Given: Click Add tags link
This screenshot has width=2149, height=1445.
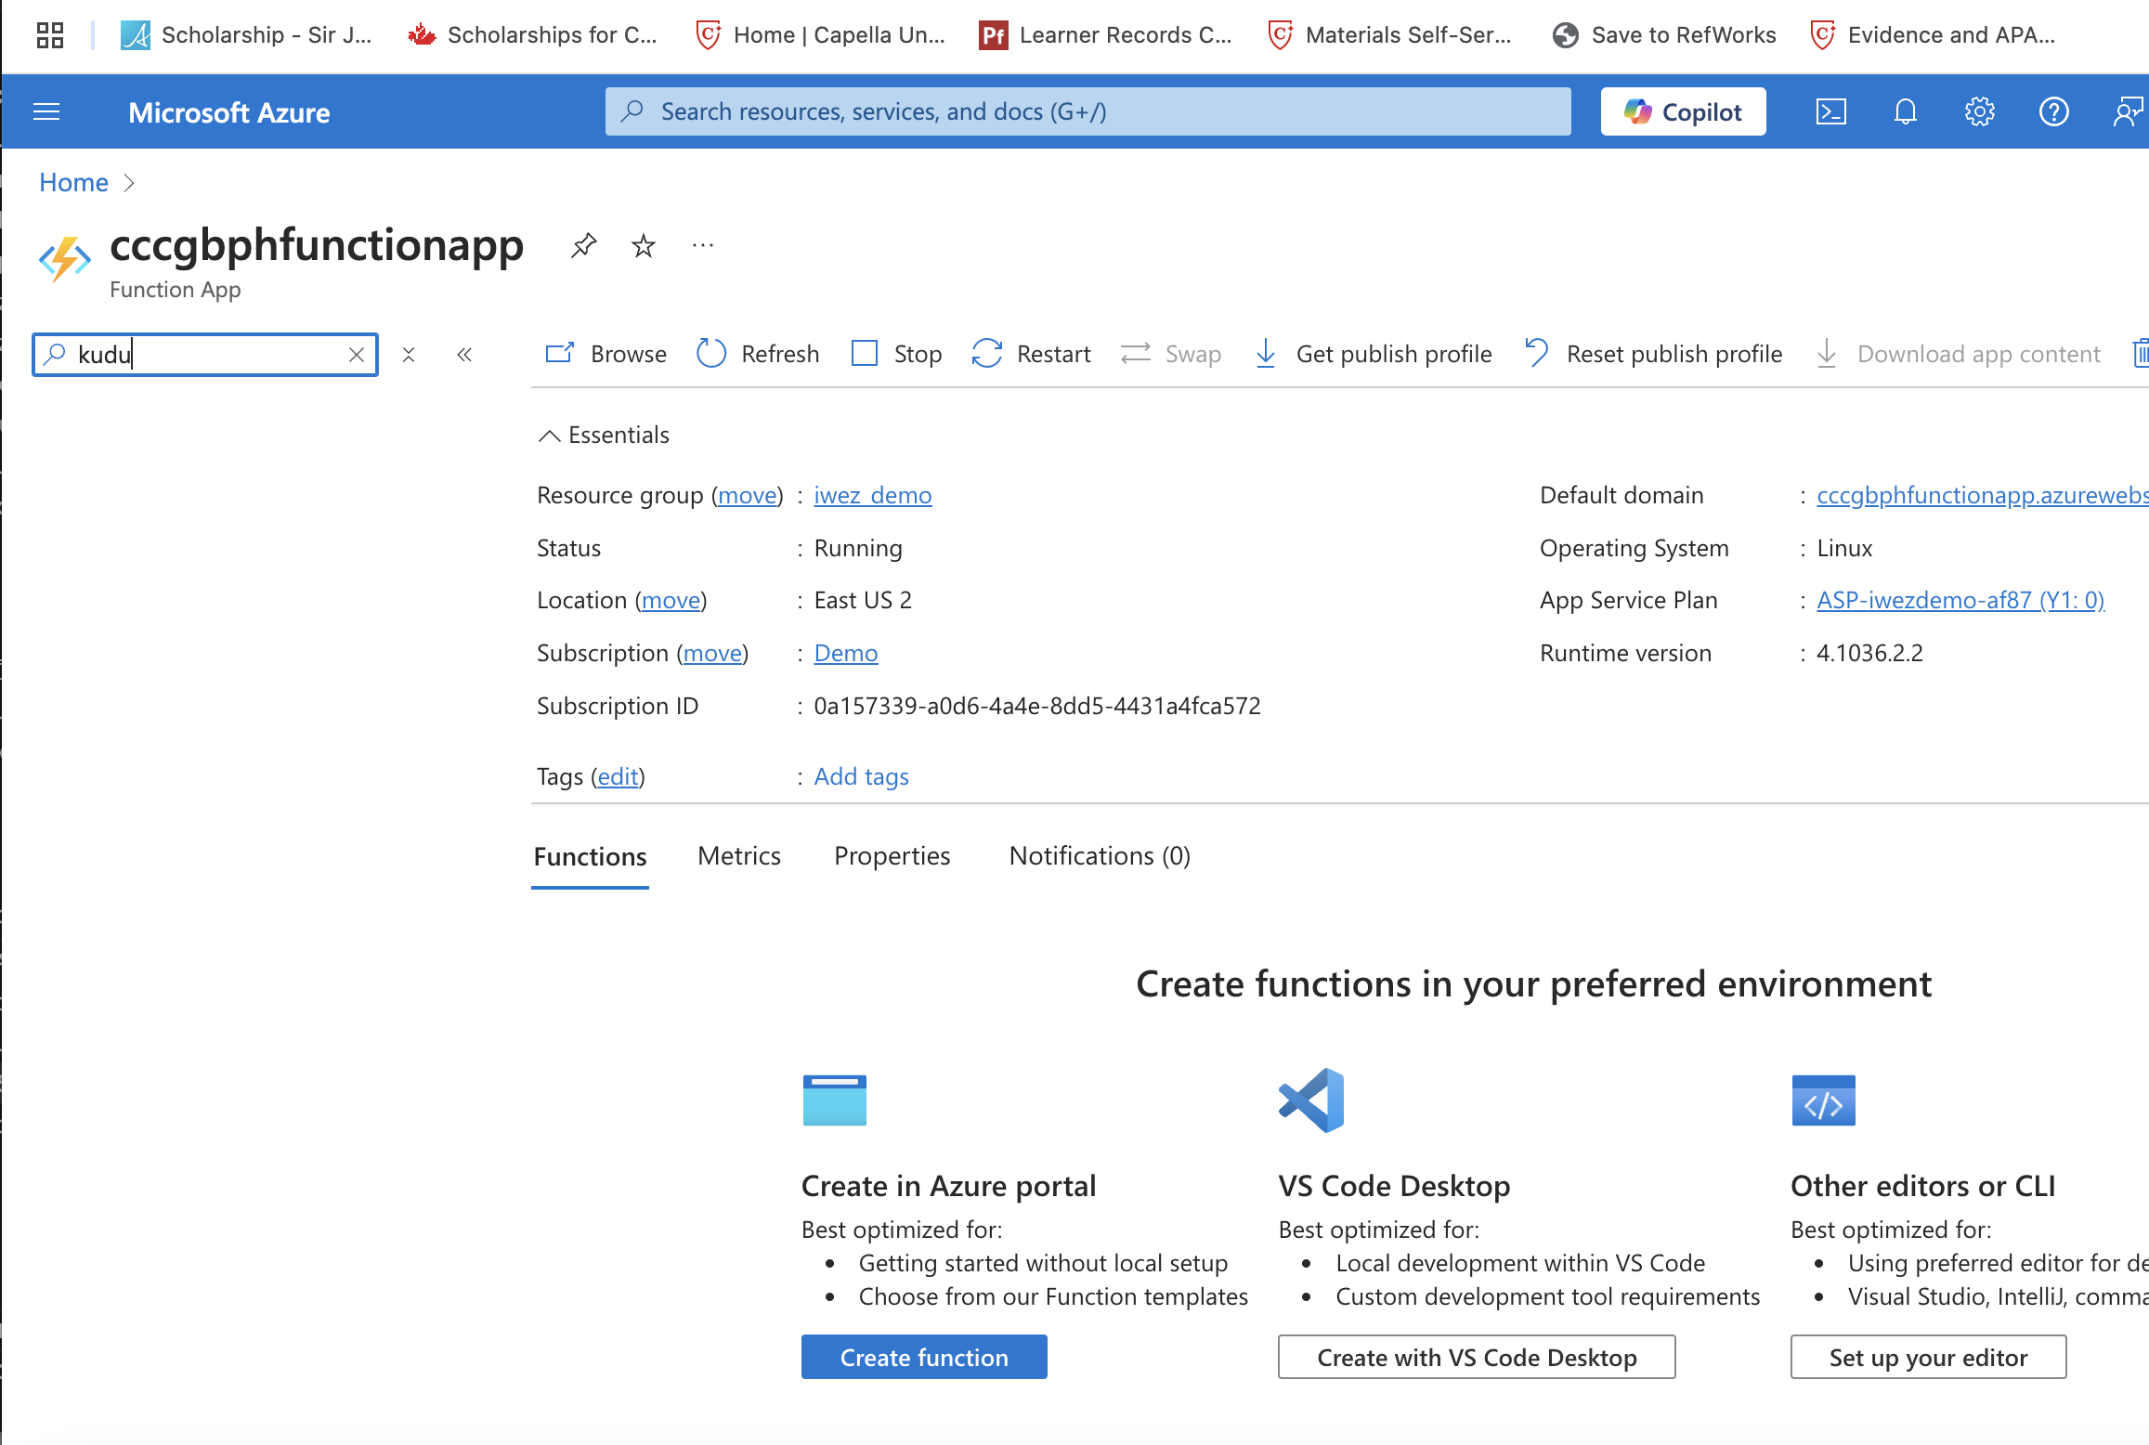Looking at the screenshot, I should click(862, 776).
